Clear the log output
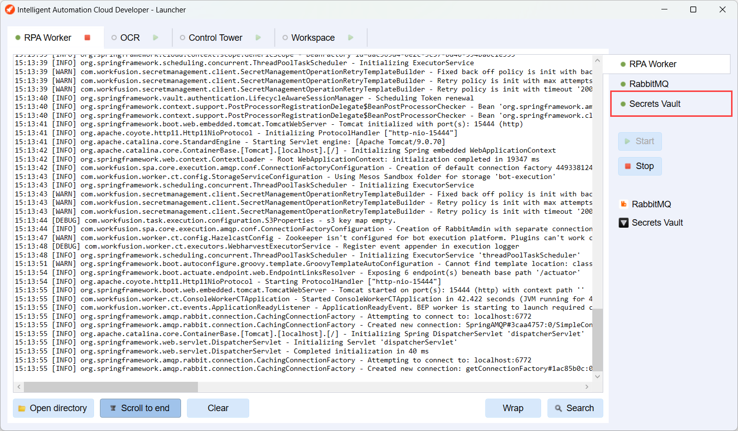 pos(218,408)
